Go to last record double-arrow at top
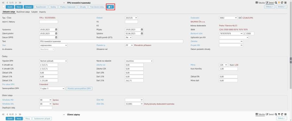 pos(20,3)
